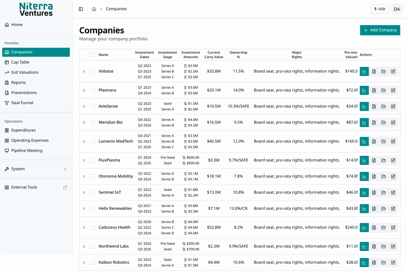The width and height of the screenshot is (407, 271).
Task: Edit the FluxPlasma company row
Action: coord(393,160)
